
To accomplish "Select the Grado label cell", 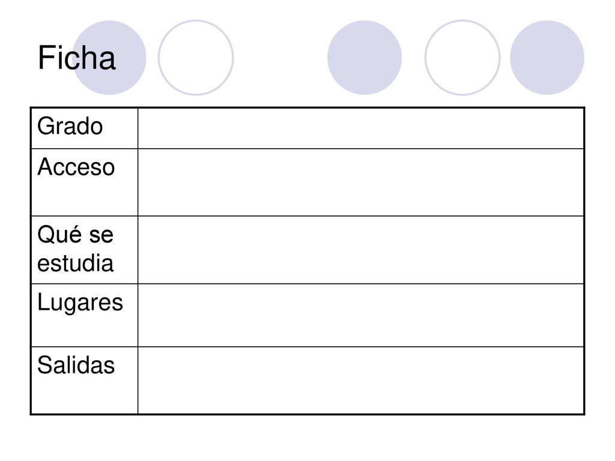I will (x=84, y=128).
